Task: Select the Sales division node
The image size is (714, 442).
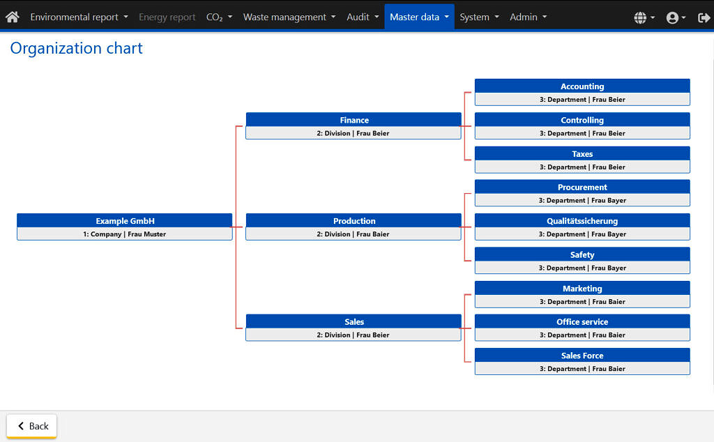Action: [354, 328]
